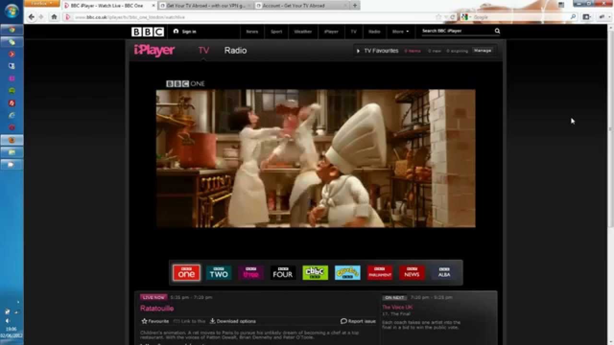Close the BBC iPlayer Watch Live tab
Image resolution: width=614 pixels, height=345 pixels.
pos(153,6)
